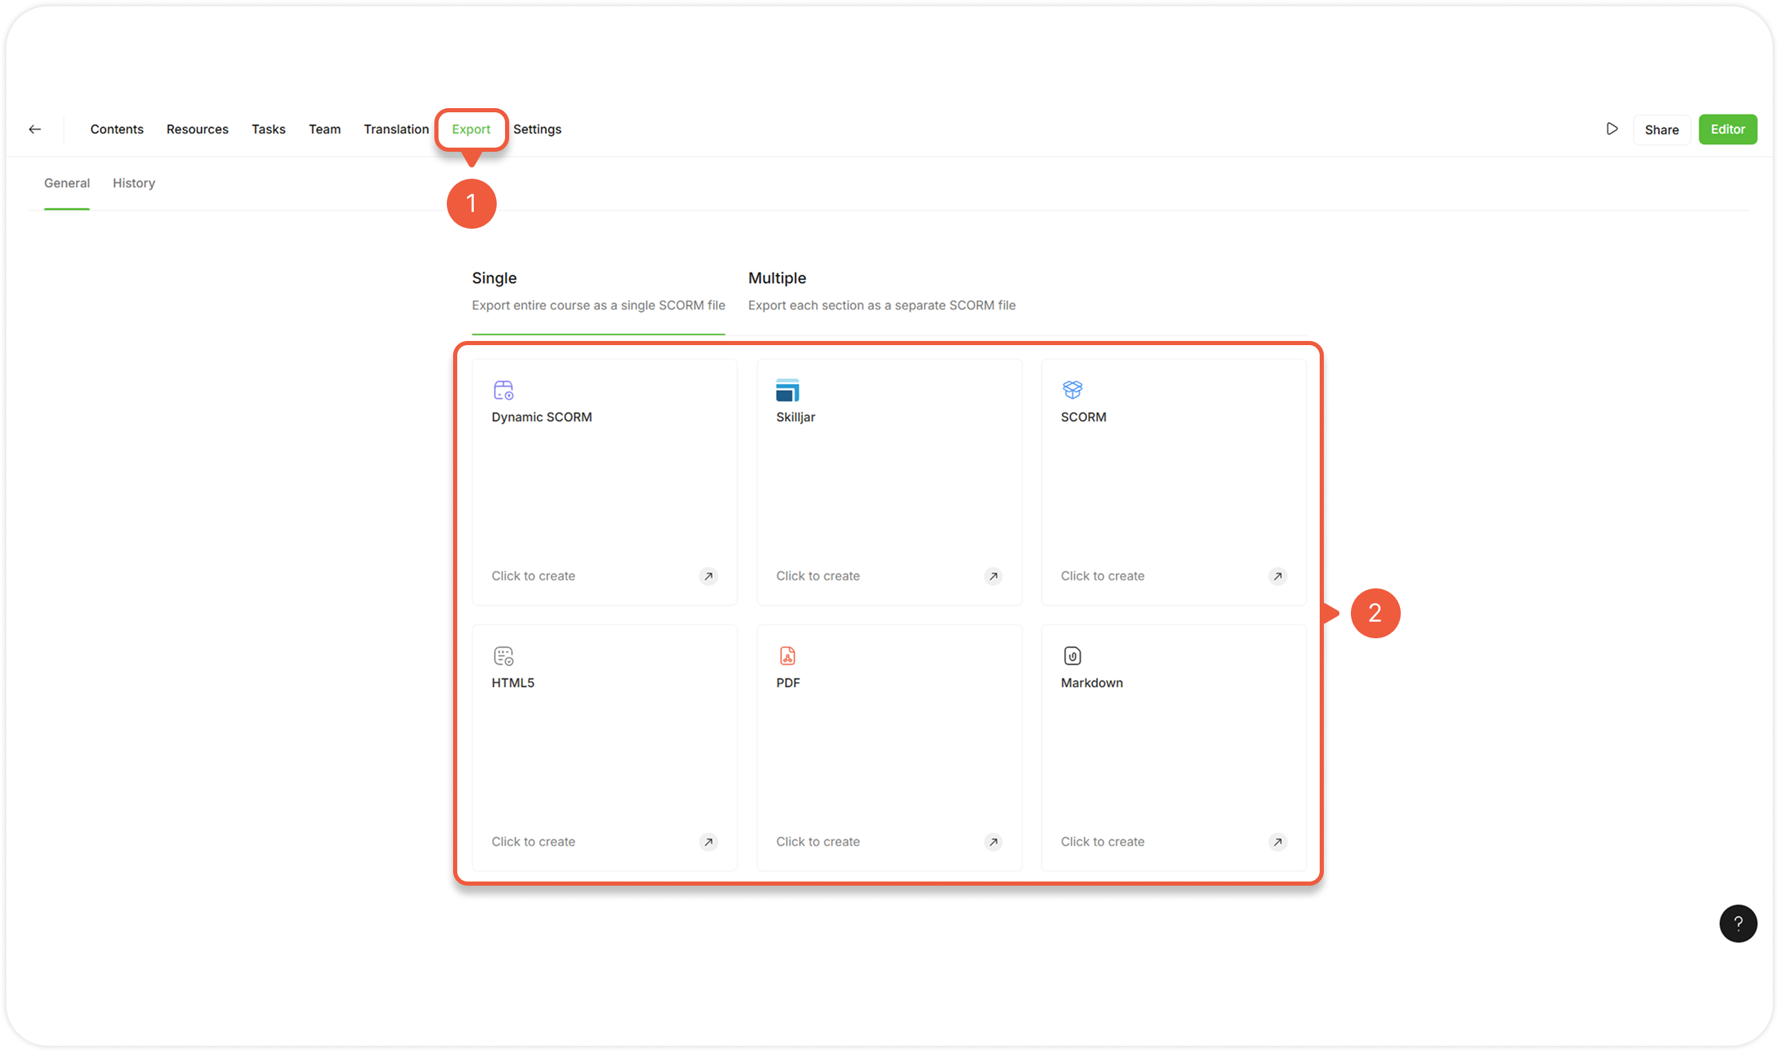1779x1052 pixels.
Task: Go to the Translation menu tab
Action: click(396, 129)
